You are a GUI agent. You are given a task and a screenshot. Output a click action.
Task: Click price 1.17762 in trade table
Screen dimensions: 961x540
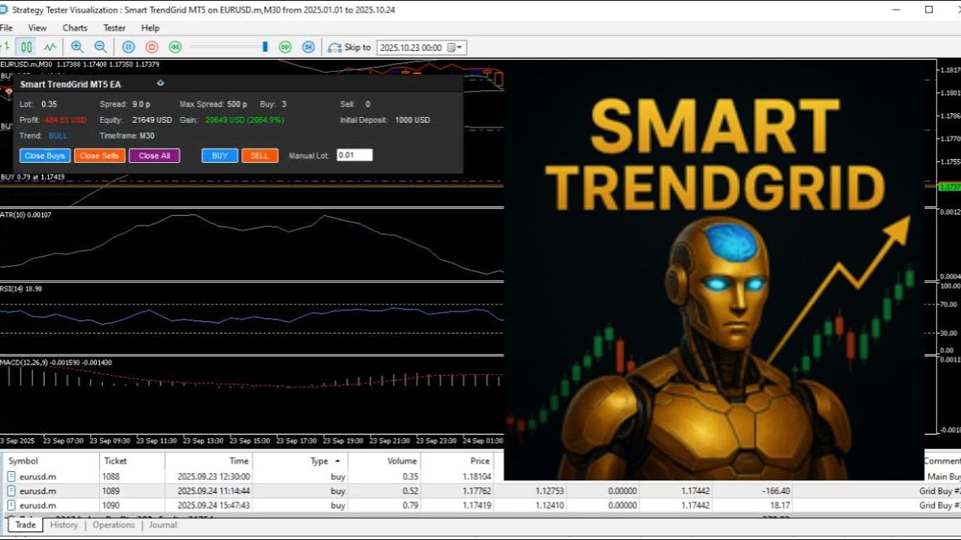[475, 491]
